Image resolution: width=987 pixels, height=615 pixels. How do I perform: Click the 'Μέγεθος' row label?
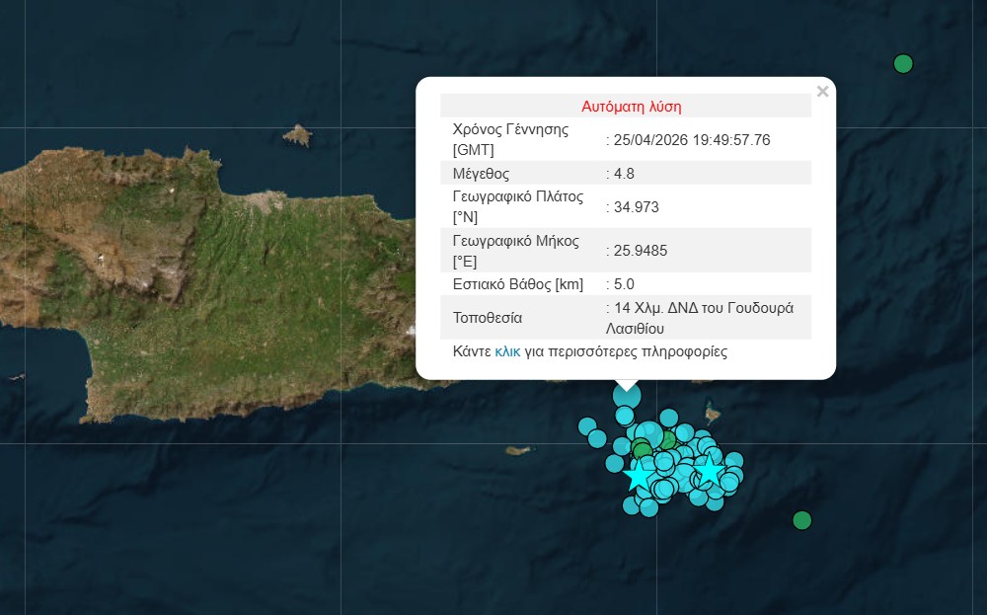(x=481, y=174)
